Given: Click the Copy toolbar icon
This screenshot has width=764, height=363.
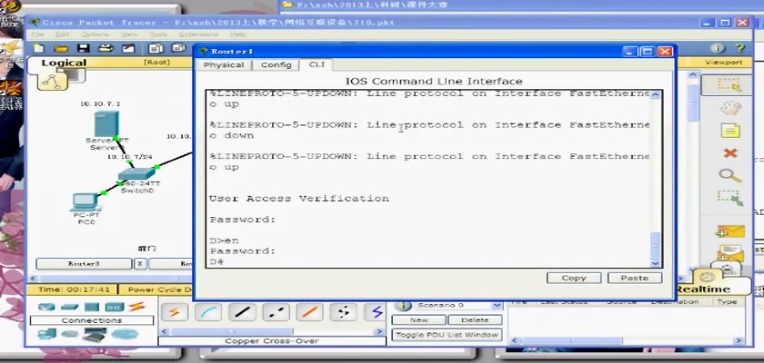Looking at the screenshot, I should point(156,48).
